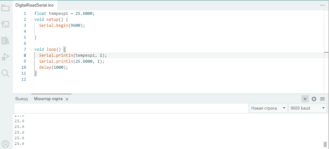Image resolution: width=329 pixels, height=149 pixels.
Task: Toggle timestamp display clock icon
Action: 314,99
